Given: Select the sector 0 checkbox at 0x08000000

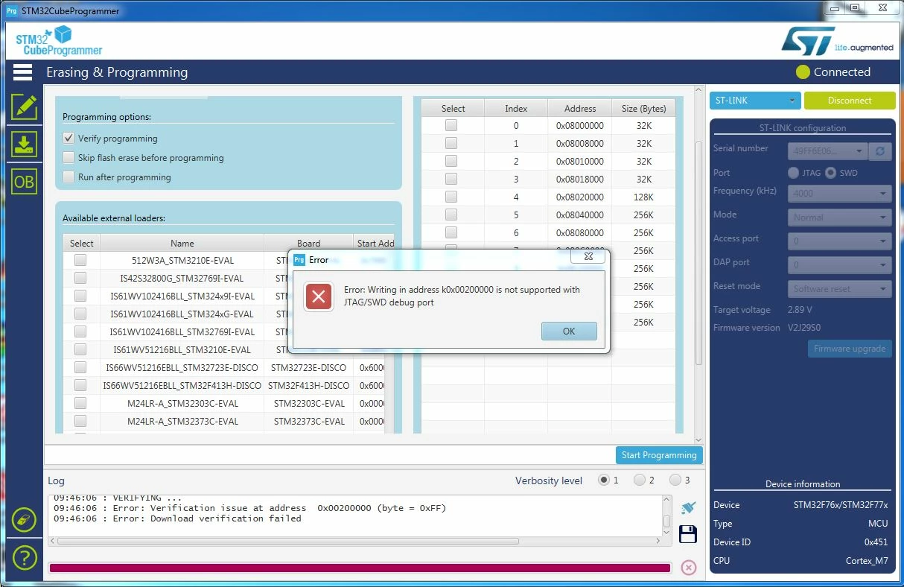Looking at the screenshot, I should point(451,125).
